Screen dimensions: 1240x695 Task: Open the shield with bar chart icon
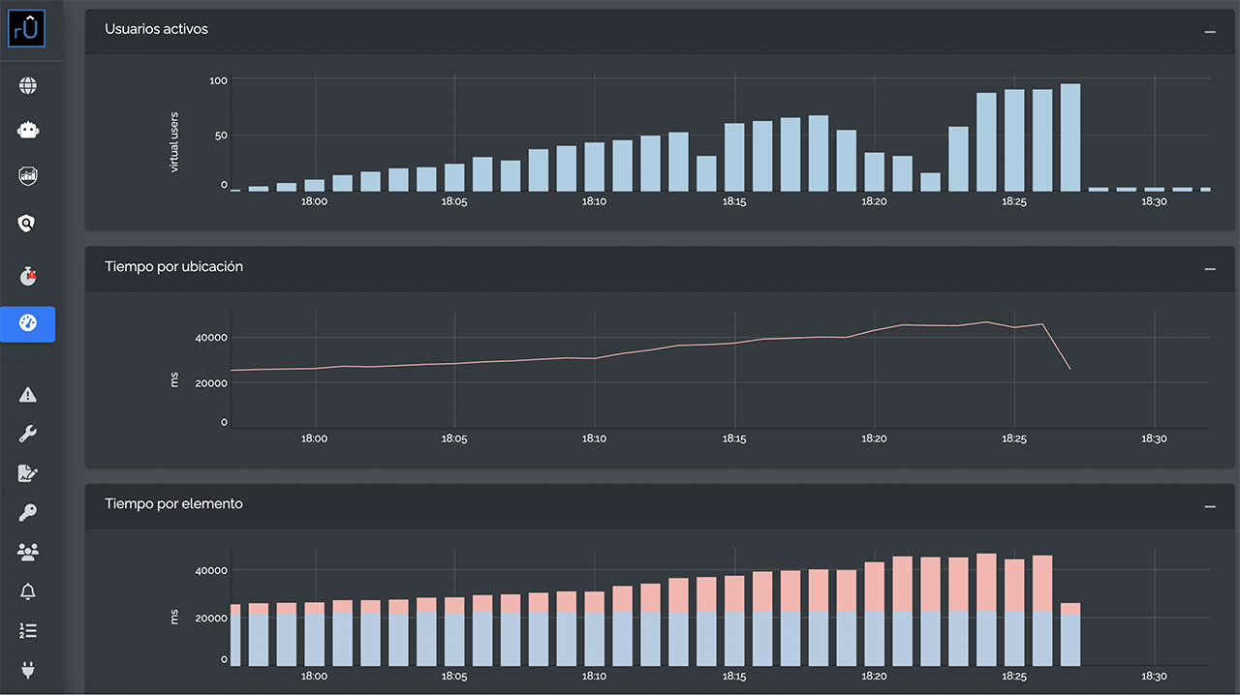coord(28,176)
